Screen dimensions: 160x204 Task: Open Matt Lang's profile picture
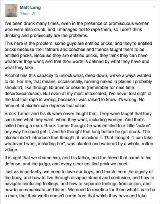[x=11, y=11]
